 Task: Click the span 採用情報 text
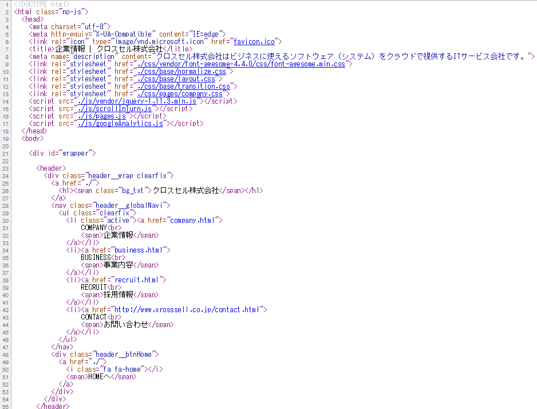[x=120, y=295]
